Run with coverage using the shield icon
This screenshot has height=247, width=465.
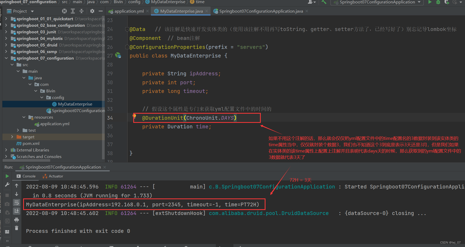[x=446, y=2]
